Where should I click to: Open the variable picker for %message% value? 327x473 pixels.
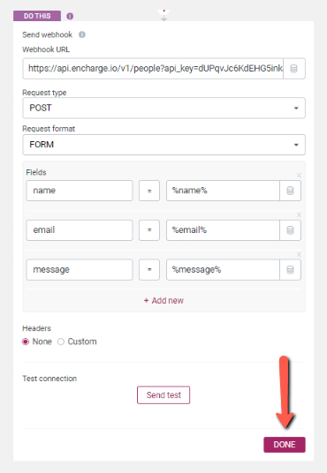click(x=290, y=270)
